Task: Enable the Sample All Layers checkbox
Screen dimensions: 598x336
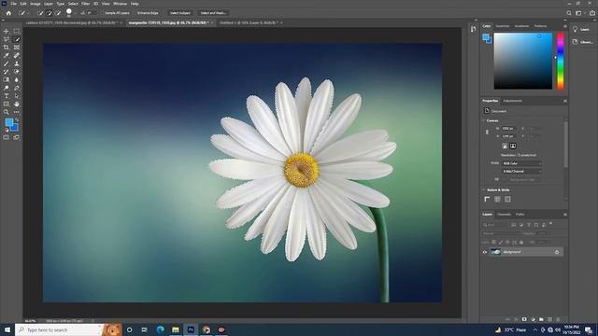Action: 103,13
